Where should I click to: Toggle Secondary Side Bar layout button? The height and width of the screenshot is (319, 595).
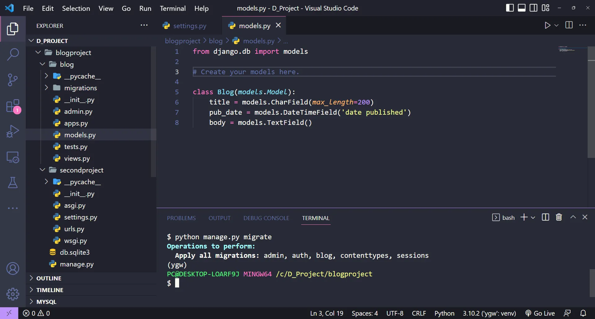533,8
